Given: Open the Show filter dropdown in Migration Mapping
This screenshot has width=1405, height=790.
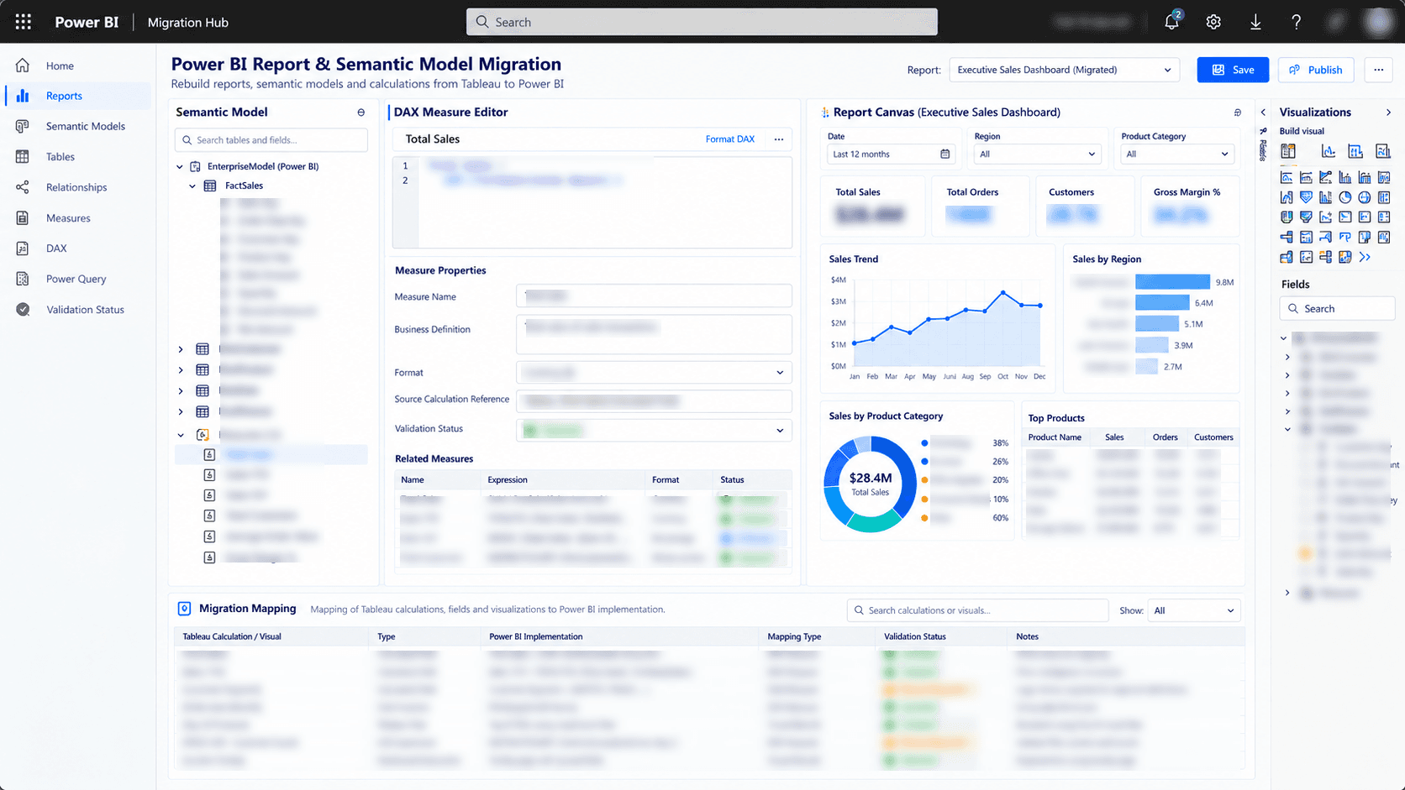Looking at the screenshot, I should click(x=1194, y=610).
